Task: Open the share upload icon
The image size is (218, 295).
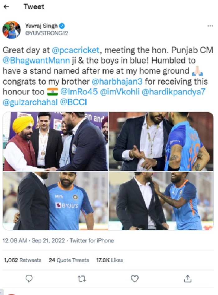Action: click(x=187, y=279)
